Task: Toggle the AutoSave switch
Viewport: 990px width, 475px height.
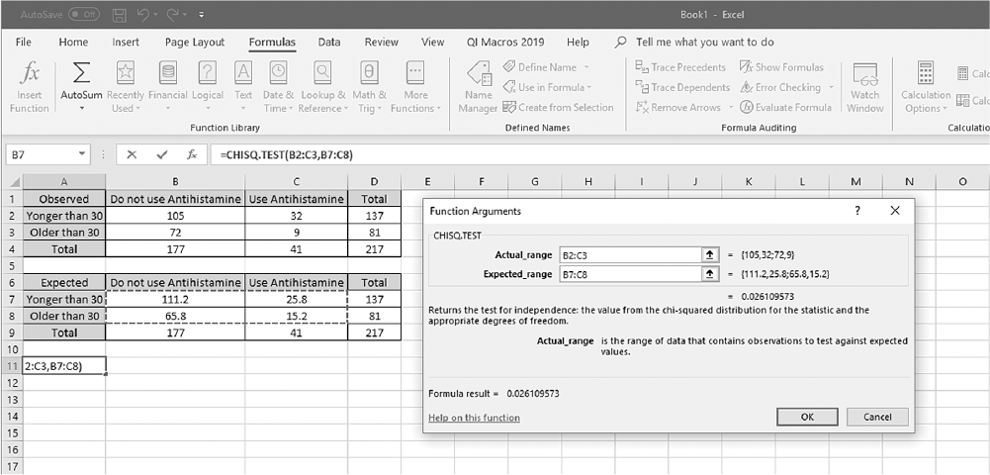Action: tap(84, 14)
